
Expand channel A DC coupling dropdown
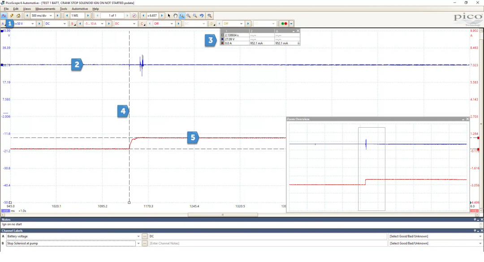[x=56, y=23]
